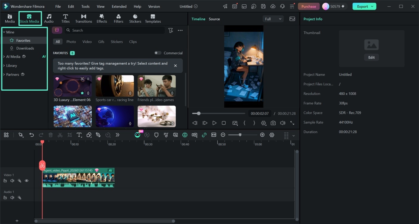Image resolution: width=419 pixels, height=224 pixels.
Task: Open timeline settings gear icon
Action: [x=272, y=135]
